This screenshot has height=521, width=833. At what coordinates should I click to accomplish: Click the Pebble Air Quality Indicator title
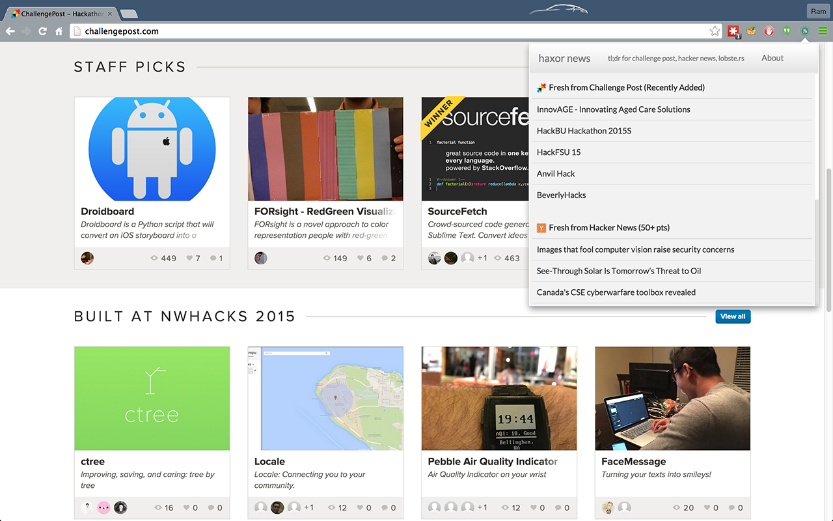click(x=493, y=462)
